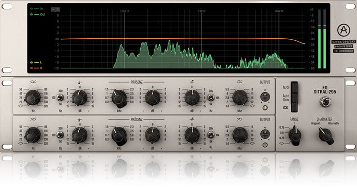The height and width of the screenshot is (190, 357).
Task: Turn lower channel Präsenz dB gain knob
Action: [x=153, y=135]
